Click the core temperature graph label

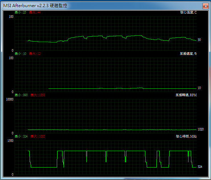(x=189, y=12)
